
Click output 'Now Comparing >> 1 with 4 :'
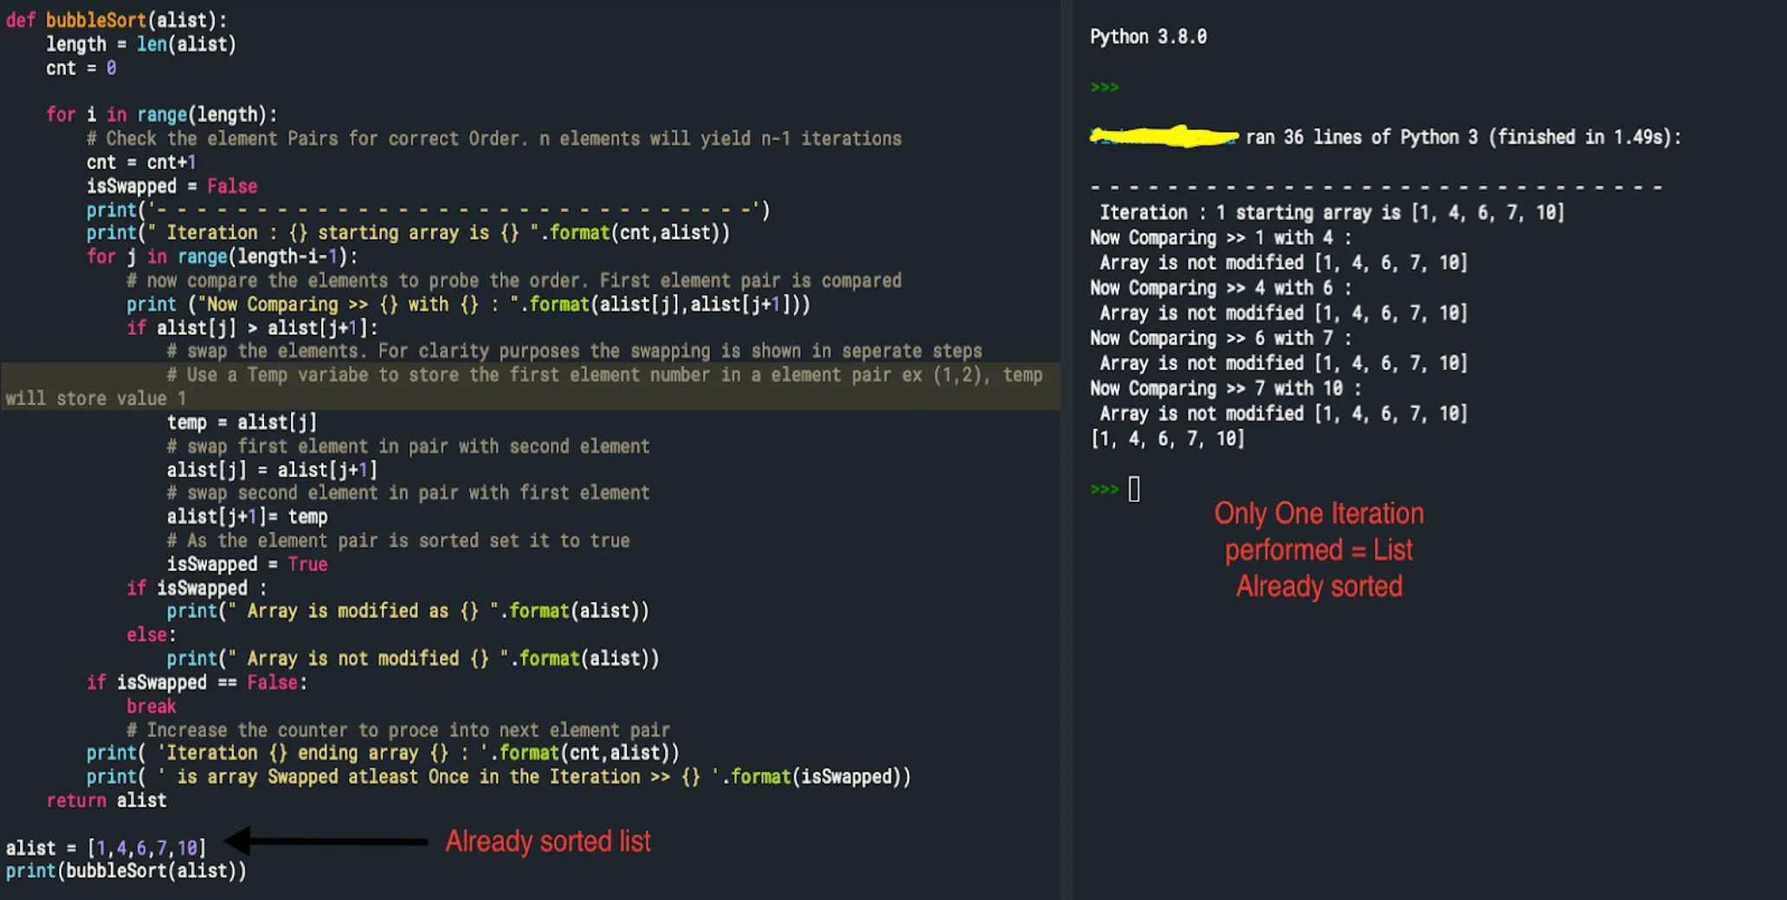(1221, 238)
